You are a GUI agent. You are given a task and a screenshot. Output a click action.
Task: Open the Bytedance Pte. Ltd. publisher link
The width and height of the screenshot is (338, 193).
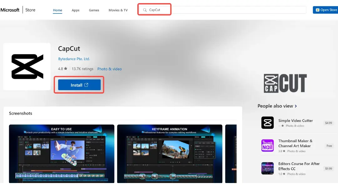click(x=74, y=59)
